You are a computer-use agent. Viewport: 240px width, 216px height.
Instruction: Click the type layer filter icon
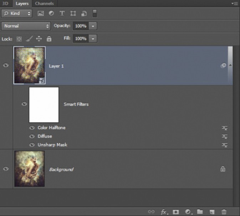62,14
